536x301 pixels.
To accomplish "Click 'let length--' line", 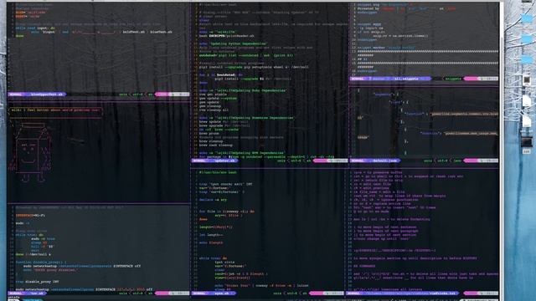I will pyautogui.click(x=211, y=235).
